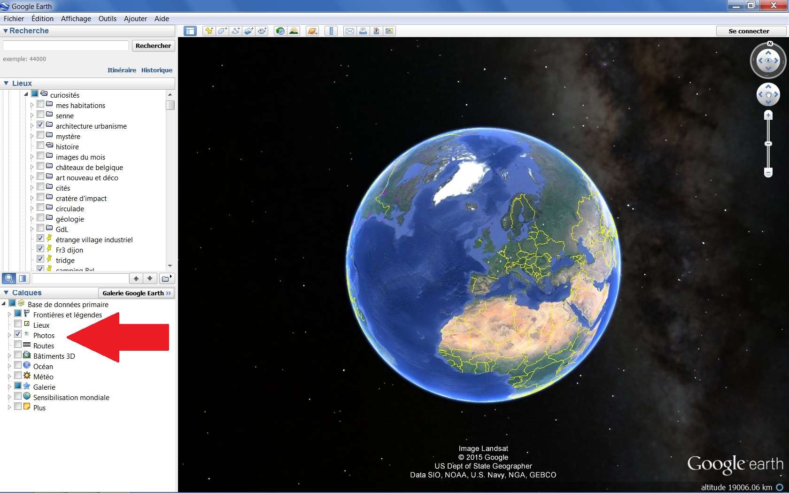
Task: Enable the Routes layer checkbox
Action: coord(18,345)
